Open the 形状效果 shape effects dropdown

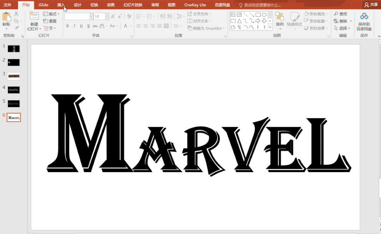click(x=316, y=28)
